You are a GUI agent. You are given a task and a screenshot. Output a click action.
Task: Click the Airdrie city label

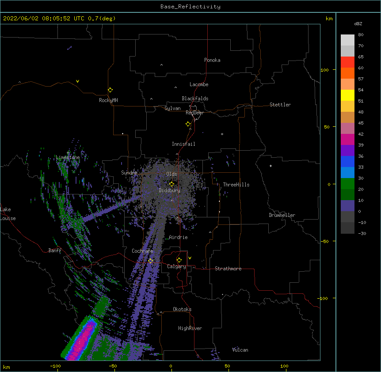[x=179, y=237]
